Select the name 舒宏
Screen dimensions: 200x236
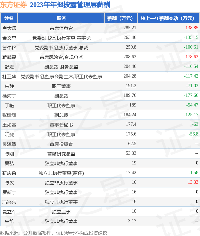[x=9, y=67]
